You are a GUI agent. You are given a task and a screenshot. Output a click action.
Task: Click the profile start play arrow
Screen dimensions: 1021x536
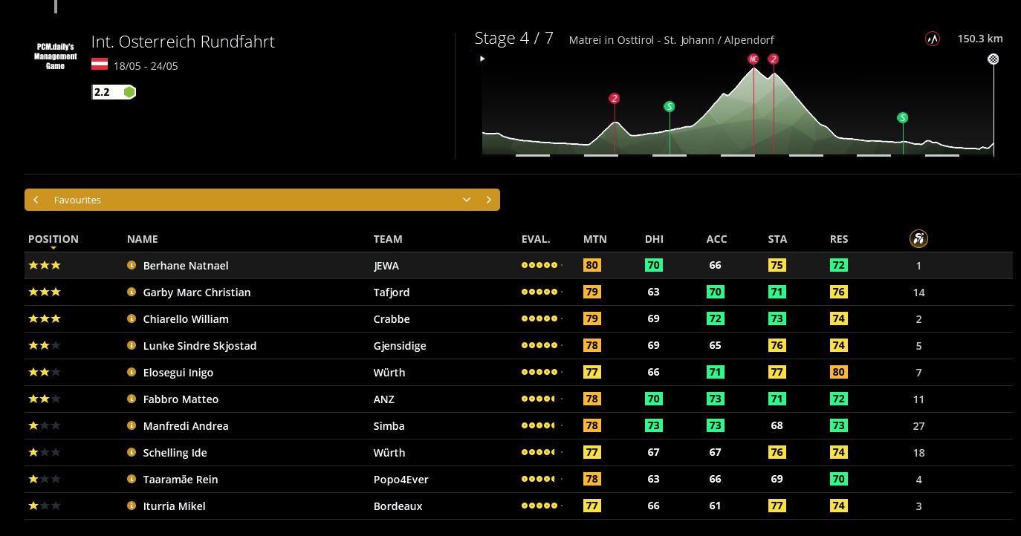point(483,58)
